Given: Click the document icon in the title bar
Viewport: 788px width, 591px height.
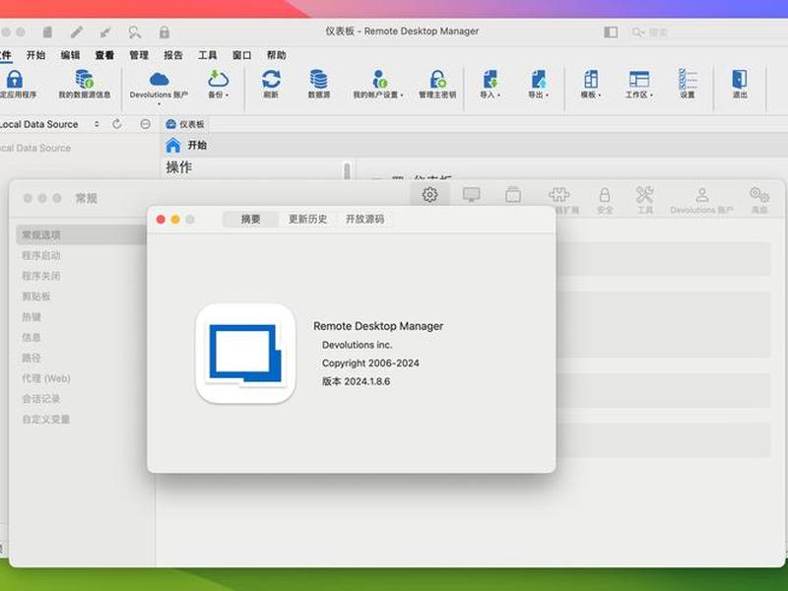Looking at the screenshot, I should [47, 33].
